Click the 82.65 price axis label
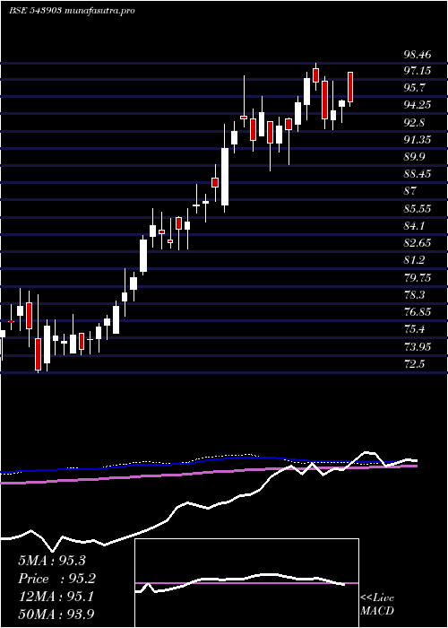The height and width of the screenshot is (628, 448). [x=418, y=243]
